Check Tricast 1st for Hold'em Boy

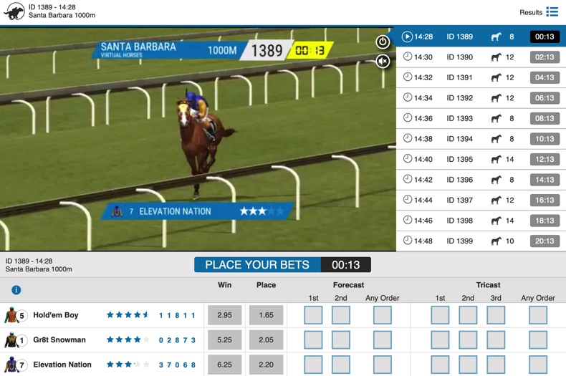(440, 315)
